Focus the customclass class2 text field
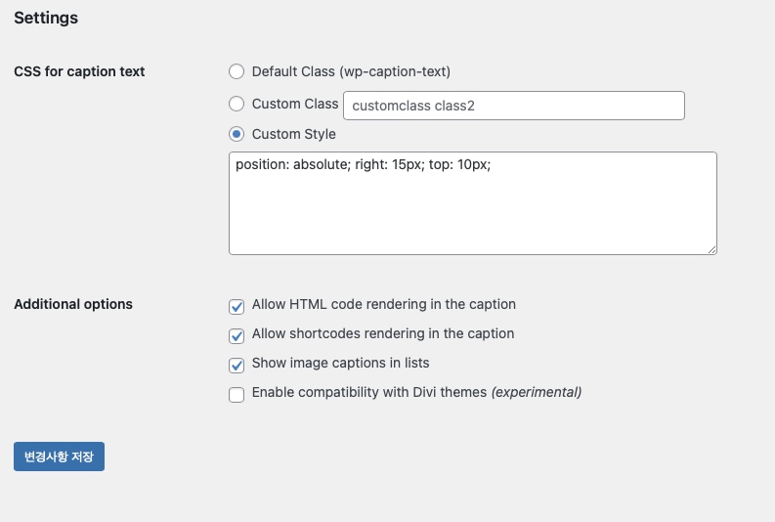The height and width of the screenshot is (522, 775). click(x=513, y=106)
